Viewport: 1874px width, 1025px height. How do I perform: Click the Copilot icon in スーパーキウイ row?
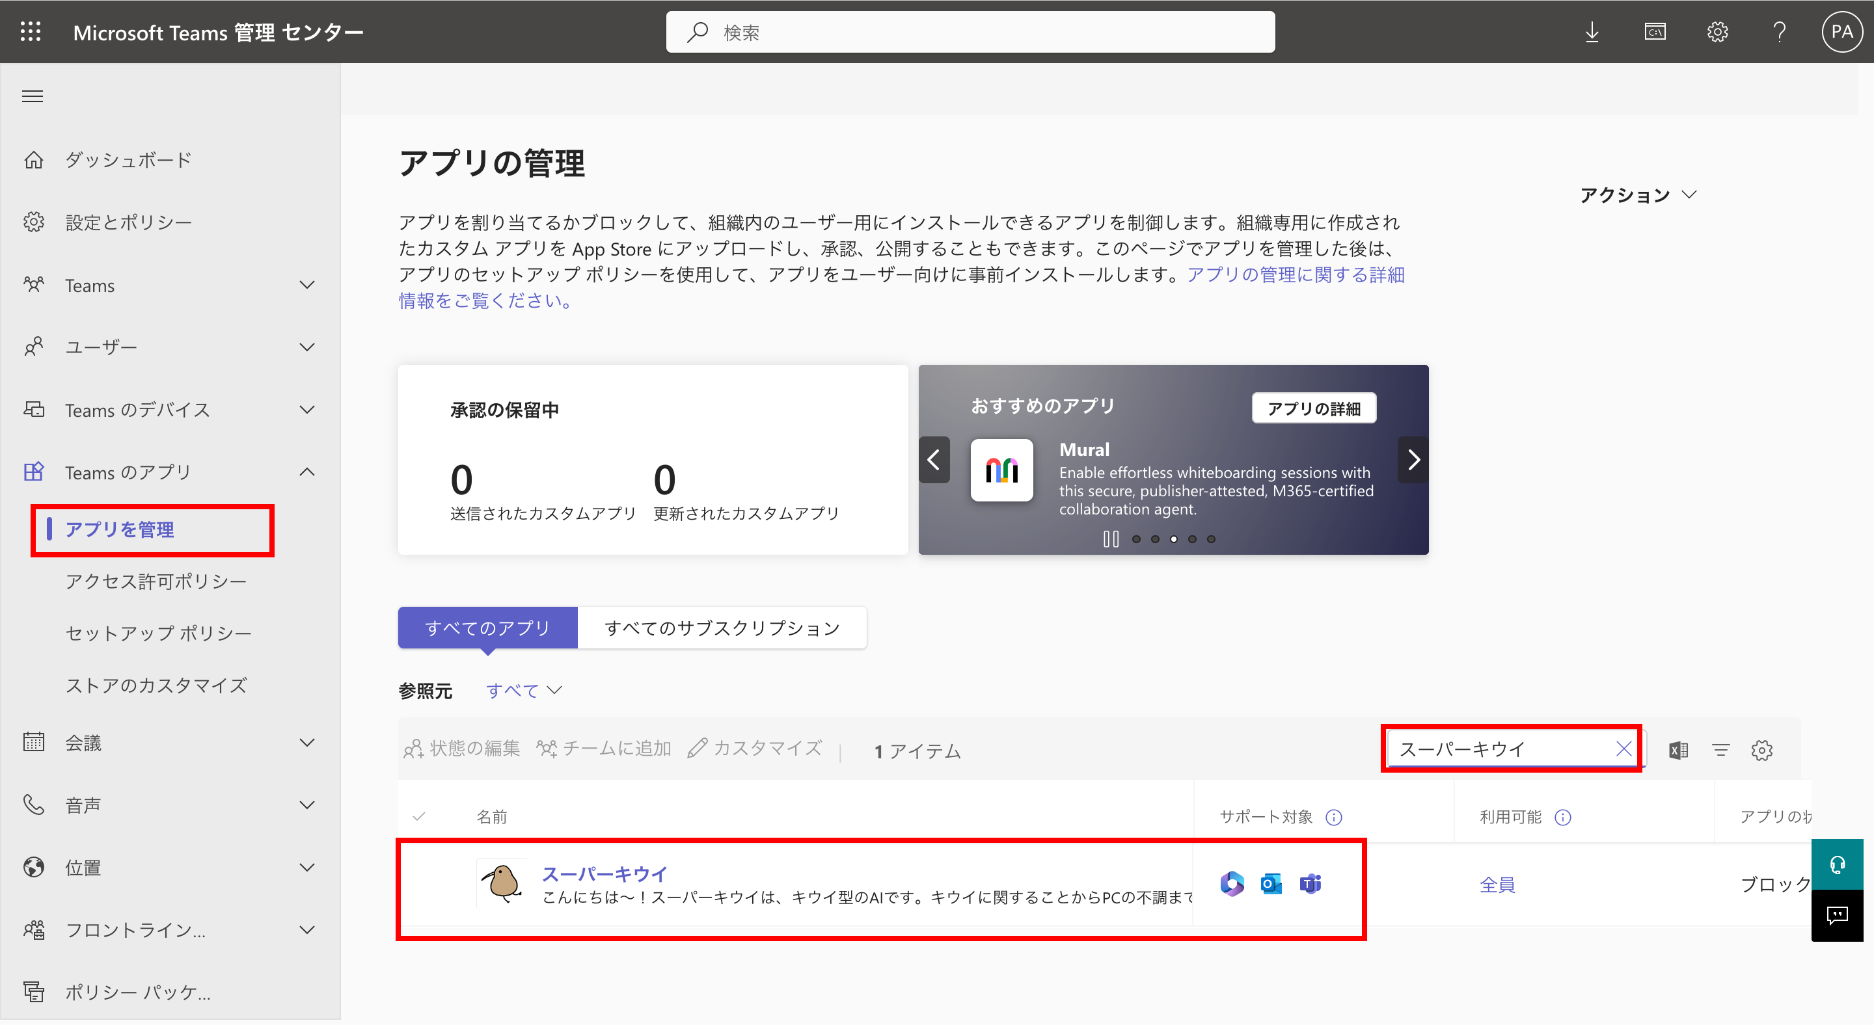pyautogui.click(x=1232, y=884)
